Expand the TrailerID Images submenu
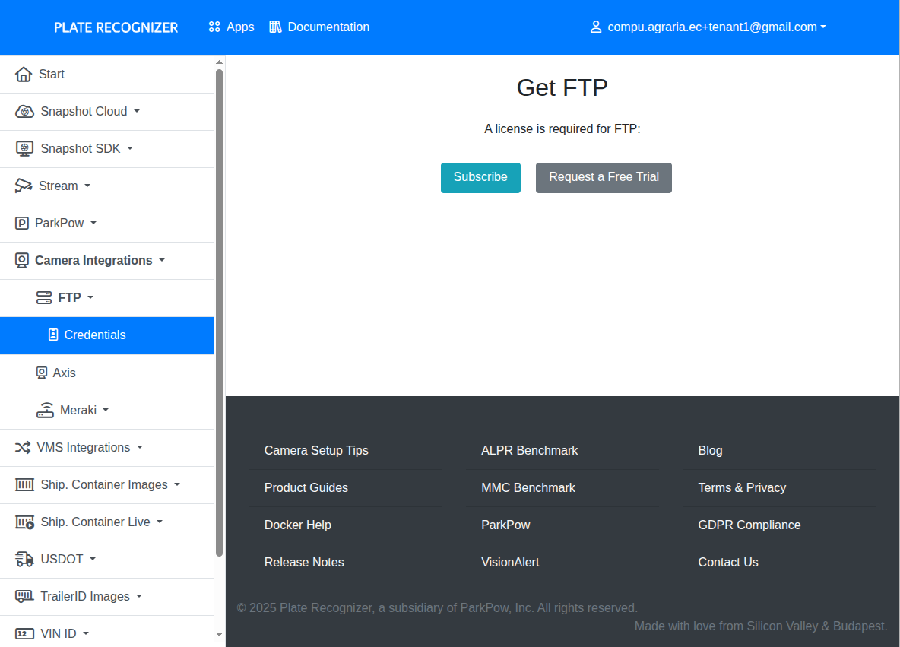Viewport: 900px width, 647px height. click(84, 597)
